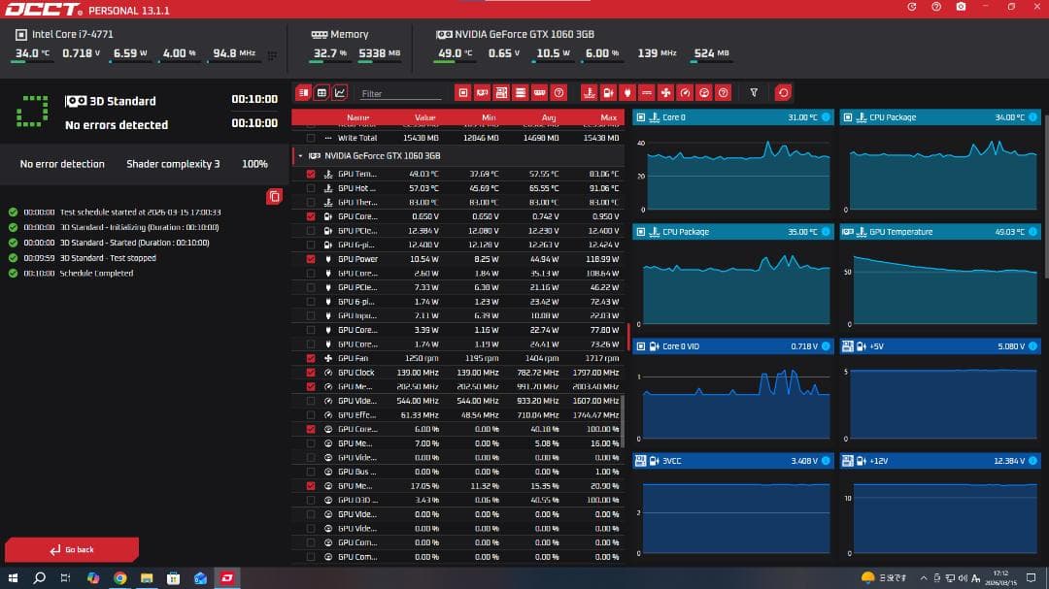
Task: Click the screenshot camera icon in title bar
Action: point(961,7)
